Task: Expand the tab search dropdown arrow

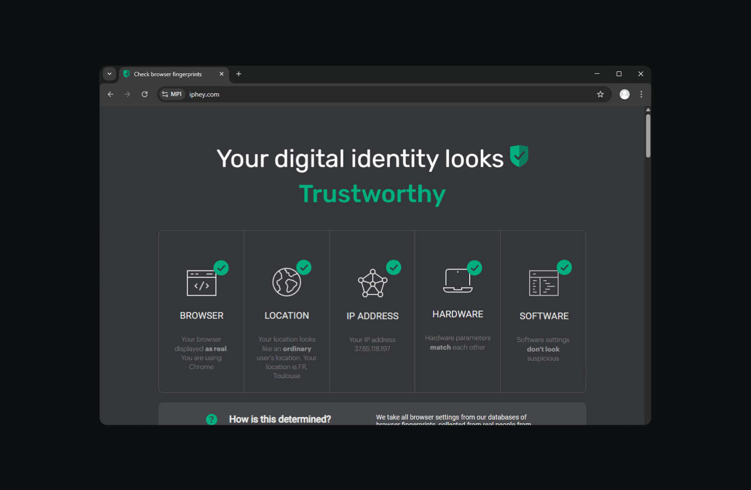Action: click(109, 74)
